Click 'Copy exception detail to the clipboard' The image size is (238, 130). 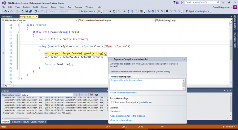128,116
